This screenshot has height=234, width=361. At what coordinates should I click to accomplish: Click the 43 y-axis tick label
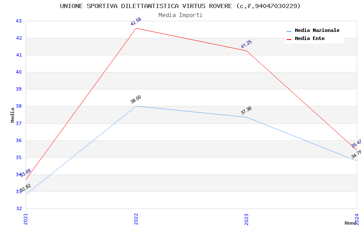tap(19, 21)
